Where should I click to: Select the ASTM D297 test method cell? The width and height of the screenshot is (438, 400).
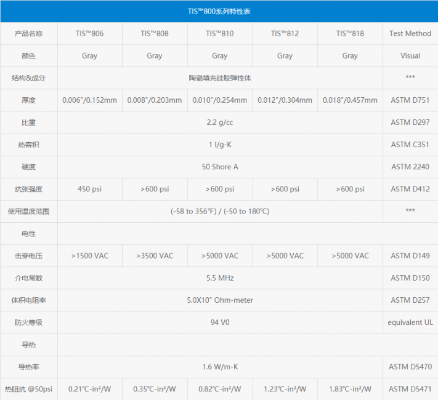410,122
